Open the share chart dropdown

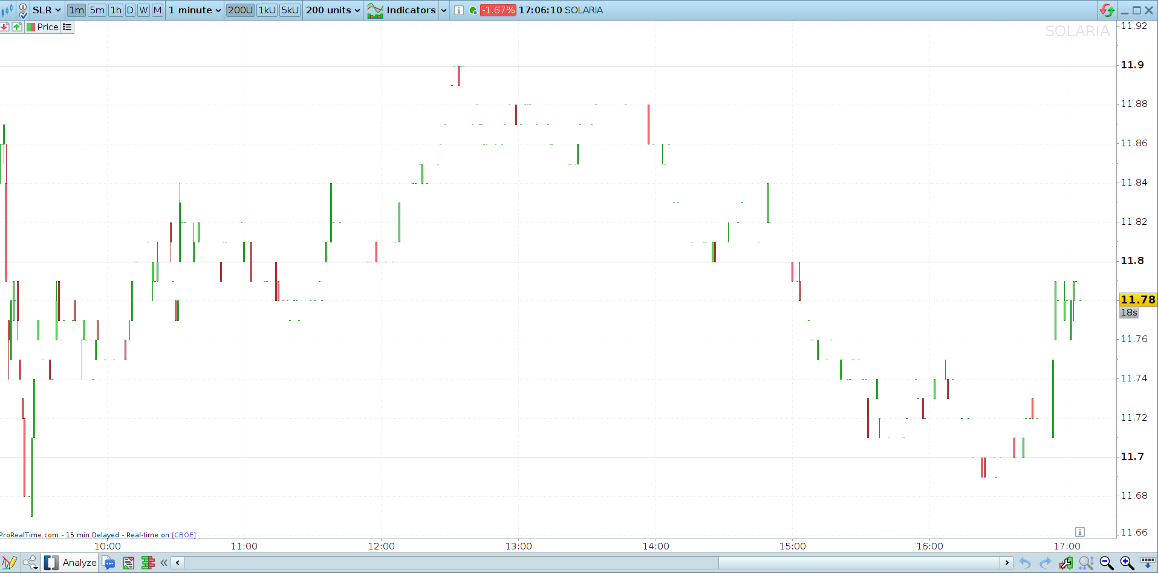31,563
